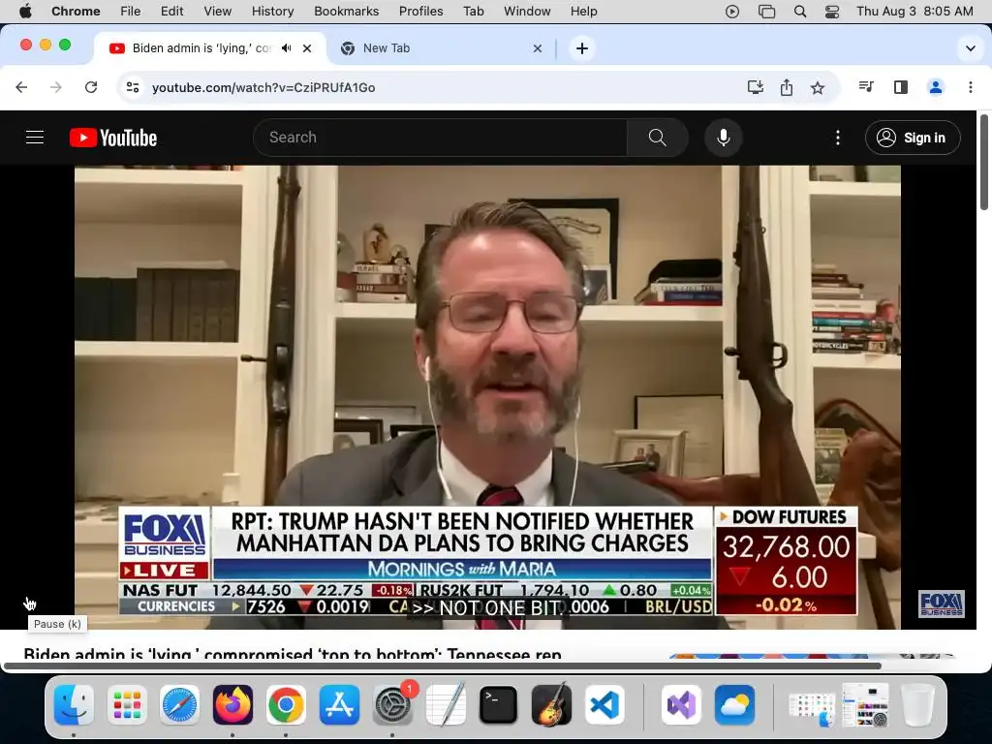992x744 pixels.
Task: Focus the YouTube Search field
Action: (441, 138)
